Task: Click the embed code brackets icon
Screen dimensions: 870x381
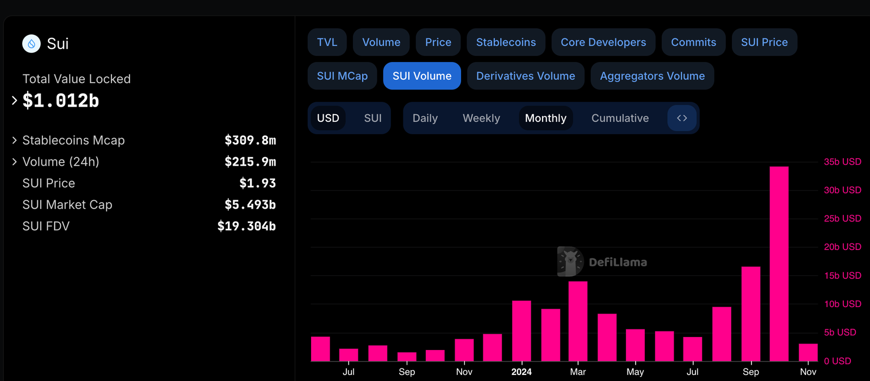Action: 682,118
